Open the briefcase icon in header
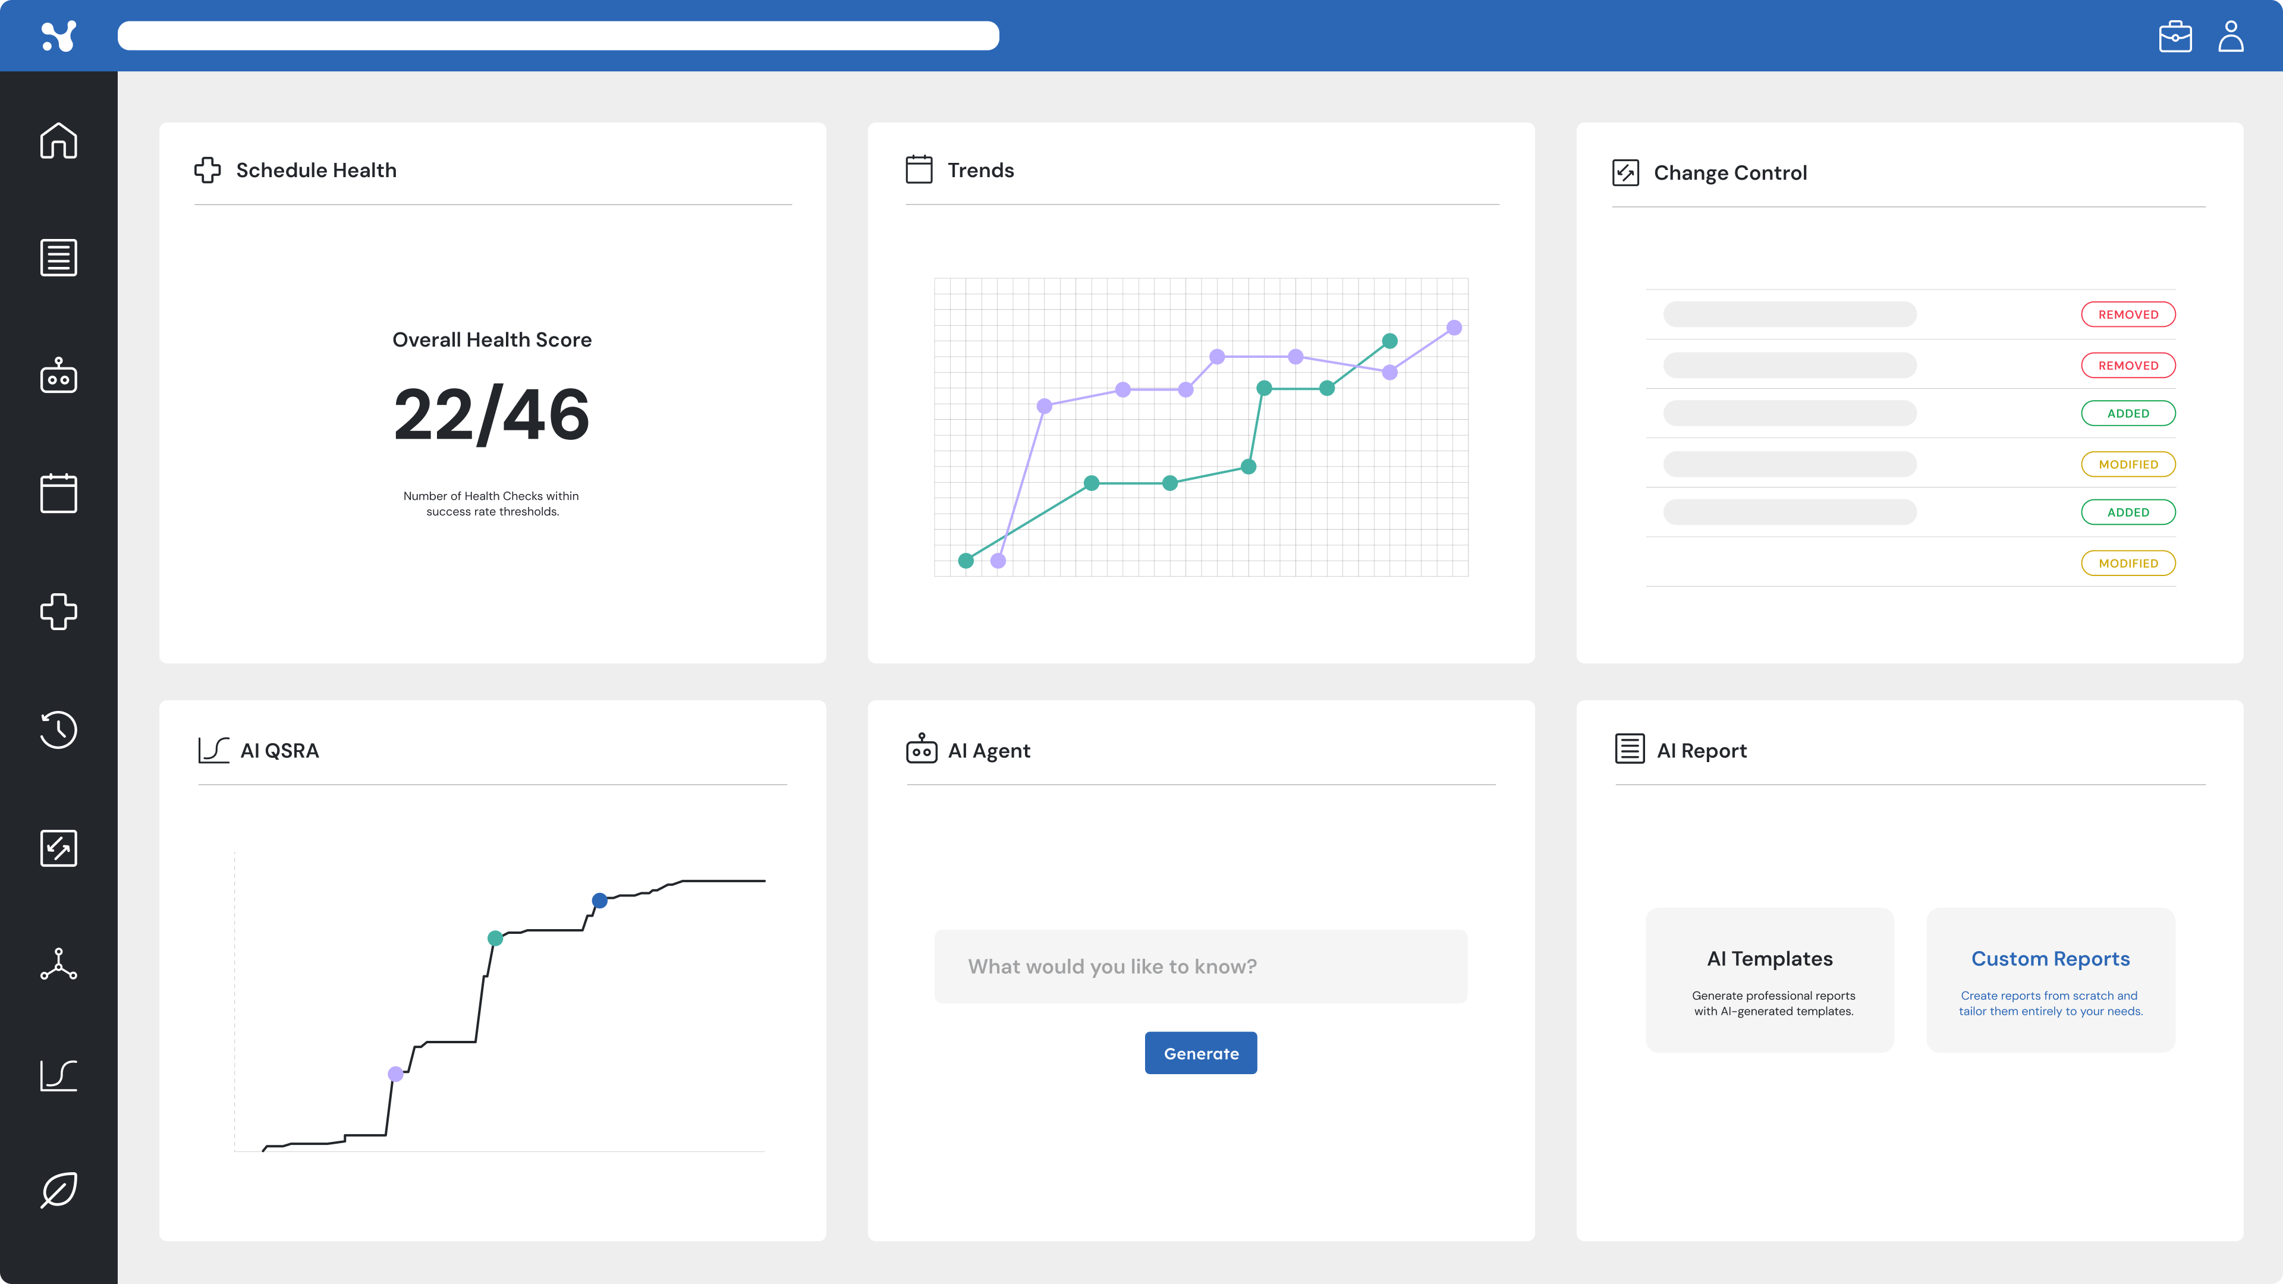 pos(2175,36)
